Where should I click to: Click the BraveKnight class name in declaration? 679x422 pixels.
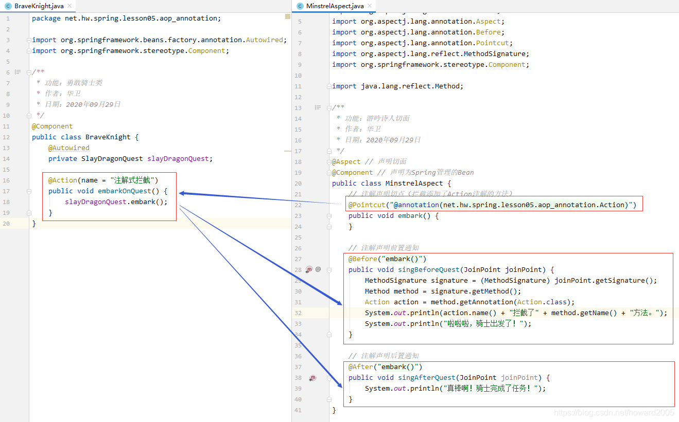[108, 137]
